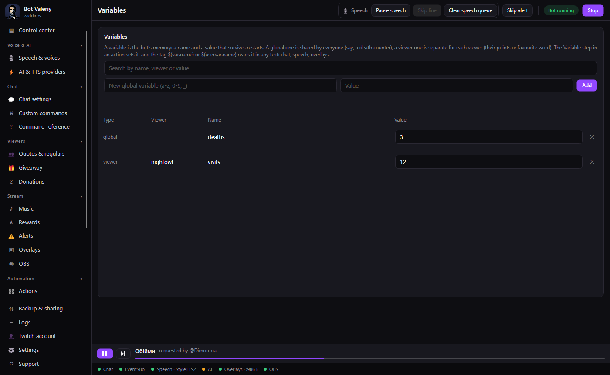The height and width of the screenshot is (375, 610).
Task: Click the Skip alert button
Action: [x=518, y=10]
